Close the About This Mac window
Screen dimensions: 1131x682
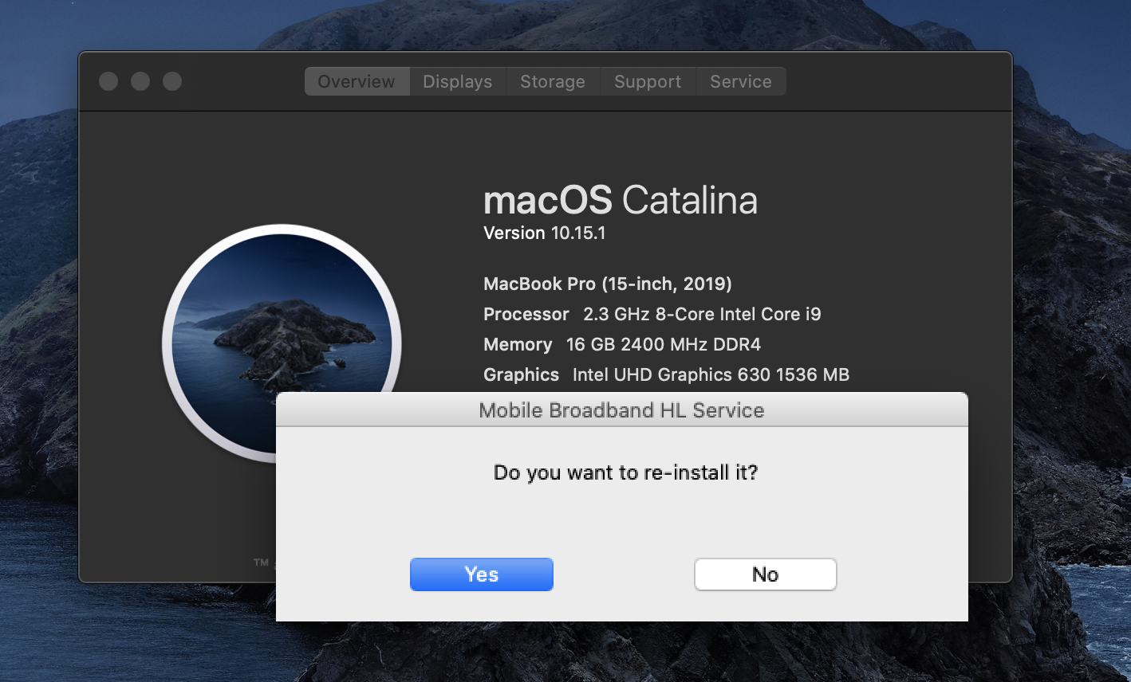(108, 81)
